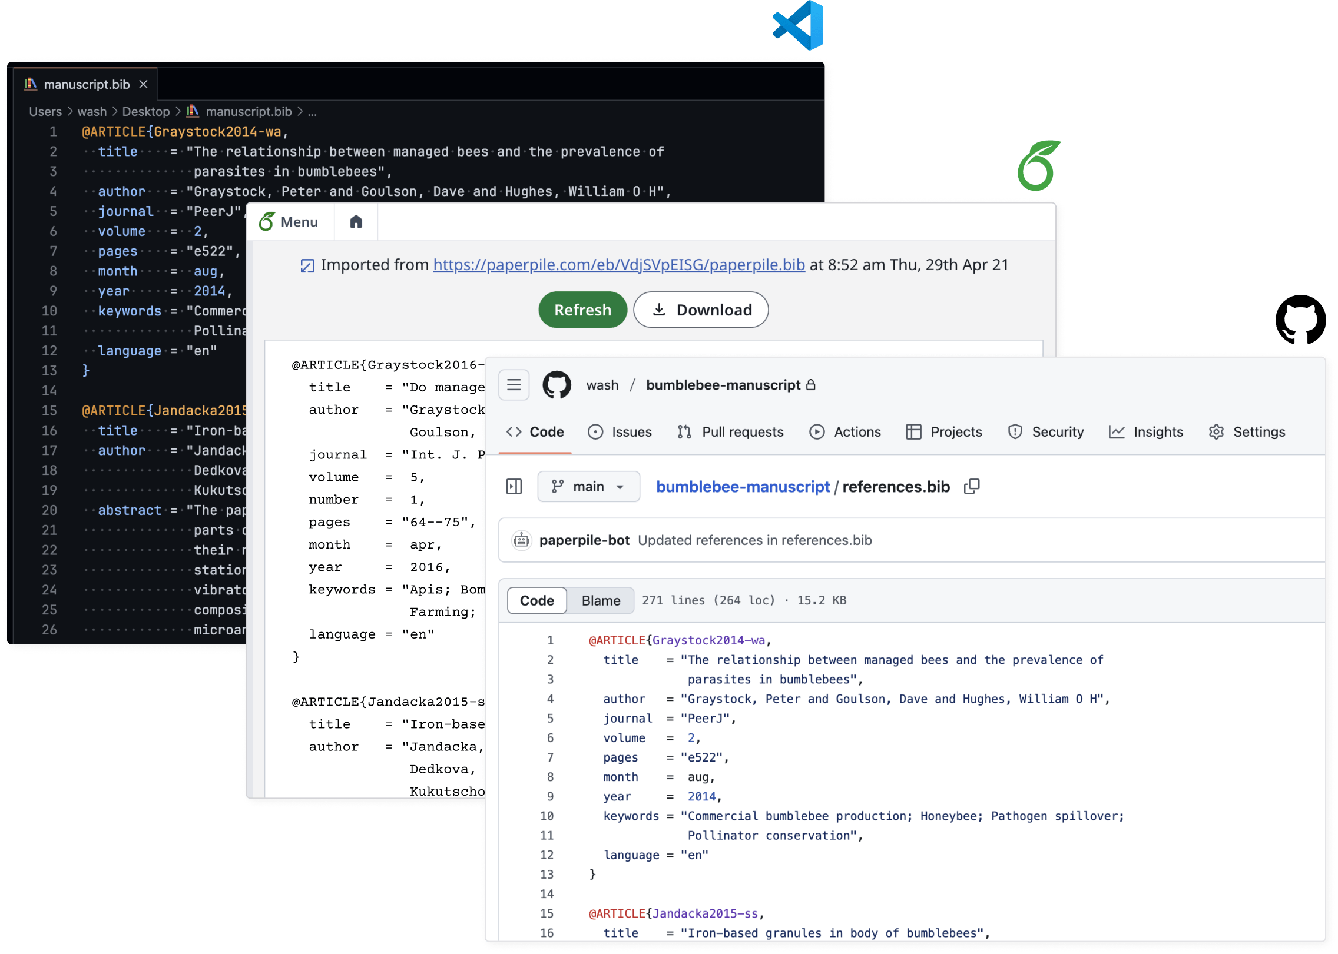Toggle the GitHub file tree side panel
This screenshot has height=954, width=1338.
[514, 487]
